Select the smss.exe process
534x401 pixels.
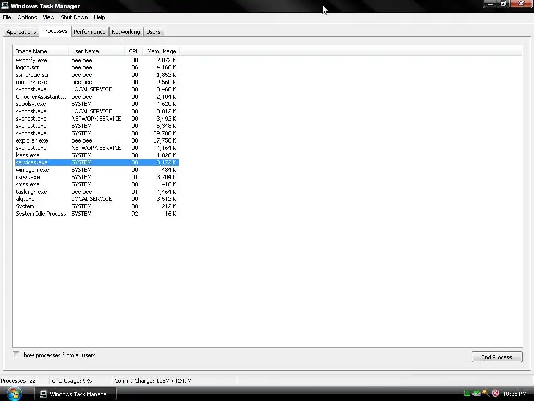tap(97, 184)
